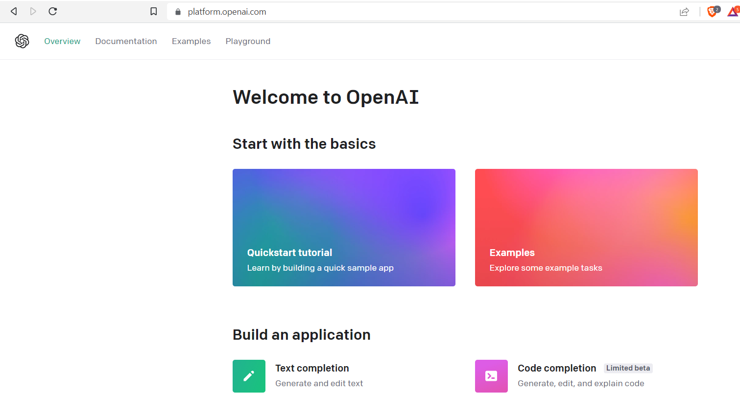Screen dimensions: 740x396
Task: Reload the page with the refresh icon
Action: click(x=53, y=11)
